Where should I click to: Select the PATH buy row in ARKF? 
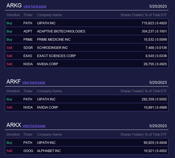[87, 99]
